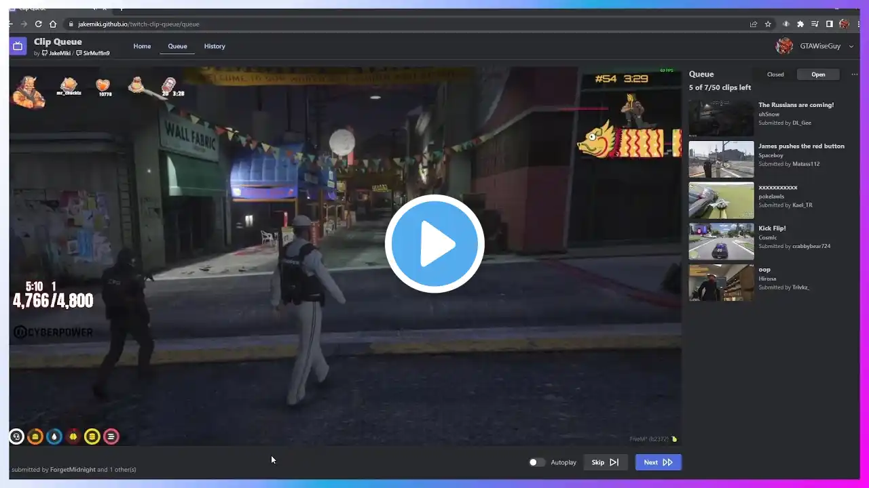Screen dimensions: 869x488
Task: Open the Home tab
Action: point(142,46)
